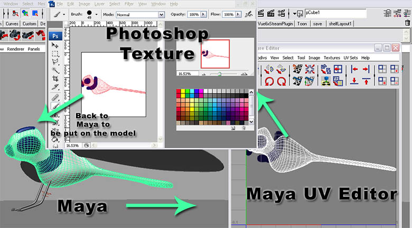Image resolution: width=412 pixels, height=228 pixels.
Task: Click the align UVs to minimum V icon
Action: 354,81
